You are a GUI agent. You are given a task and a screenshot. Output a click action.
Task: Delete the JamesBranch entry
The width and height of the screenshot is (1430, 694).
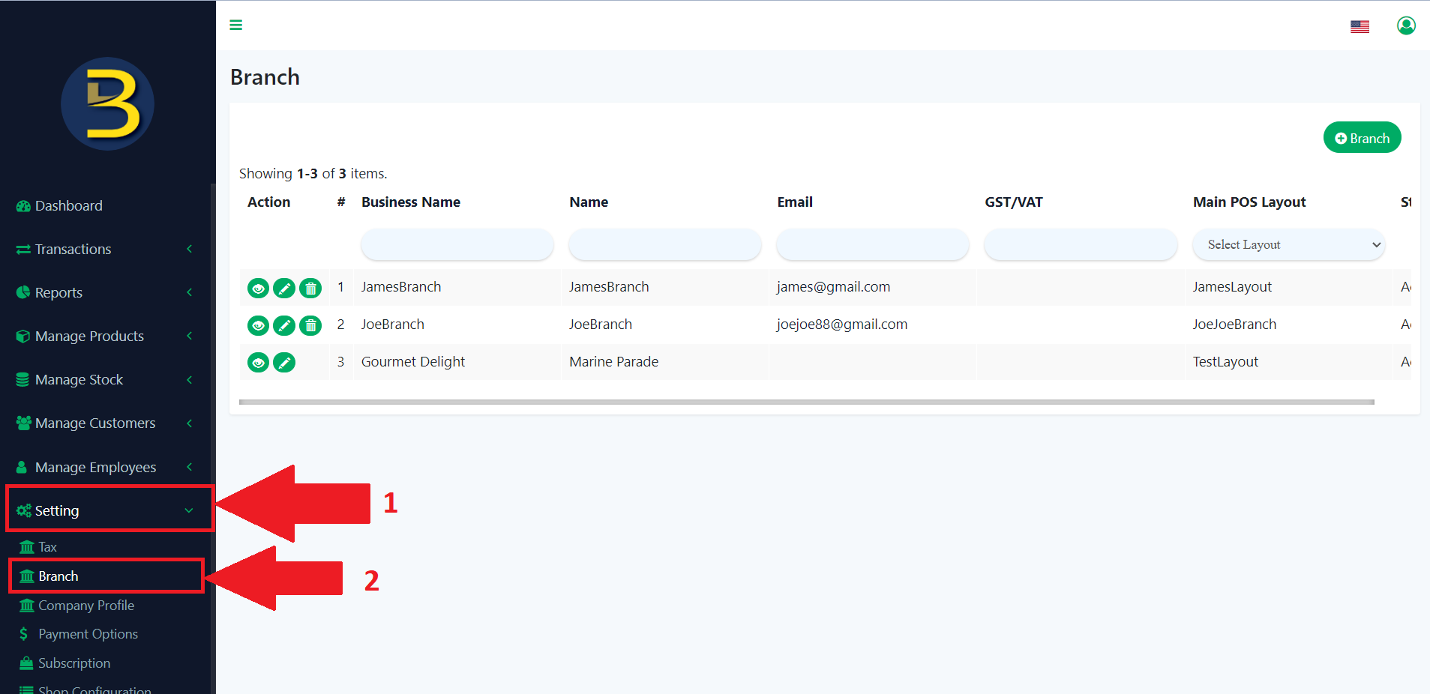(310, 288)
